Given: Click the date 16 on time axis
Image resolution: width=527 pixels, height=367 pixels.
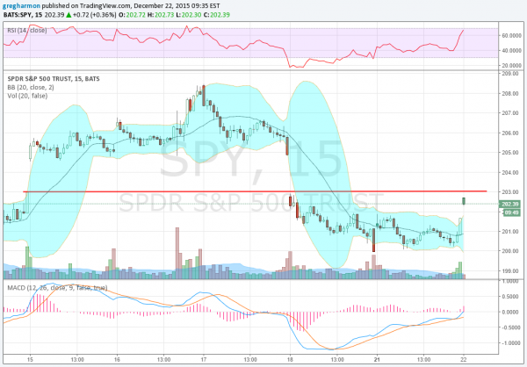Looking at the screenshot, I should (x=117, y=359).
